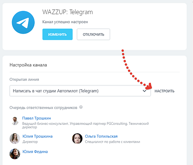Screen dimensions: 193x165
Task: Click Юлия Федина's avatar photo
Action: coord(15,154)
